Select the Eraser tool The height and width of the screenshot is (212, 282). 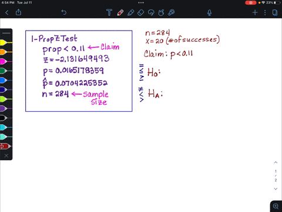pos(141,12)
